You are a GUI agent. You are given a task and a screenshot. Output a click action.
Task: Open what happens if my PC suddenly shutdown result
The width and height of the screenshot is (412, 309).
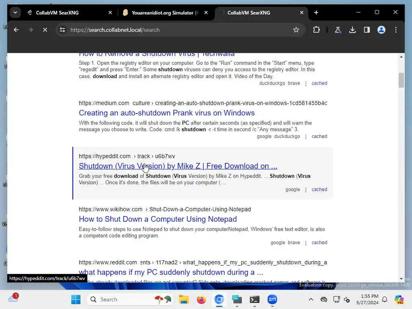pyautogui.click(x=171, y=272)
